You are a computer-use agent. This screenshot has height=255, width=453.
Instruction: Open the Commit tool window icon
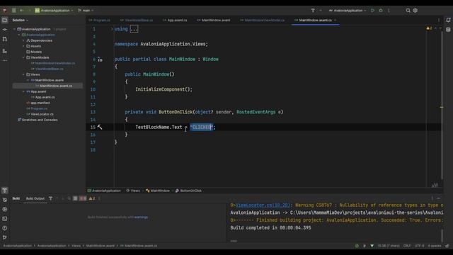(x=5, y=30)
